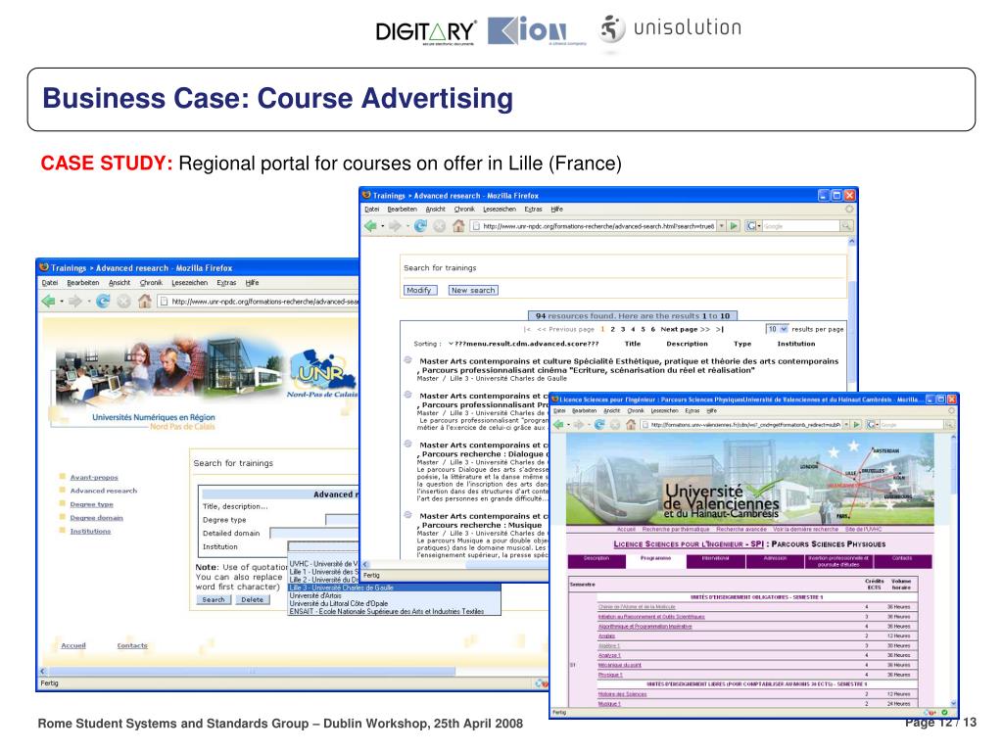Click the Back arrow in the search results window

(x=369, y=226)
